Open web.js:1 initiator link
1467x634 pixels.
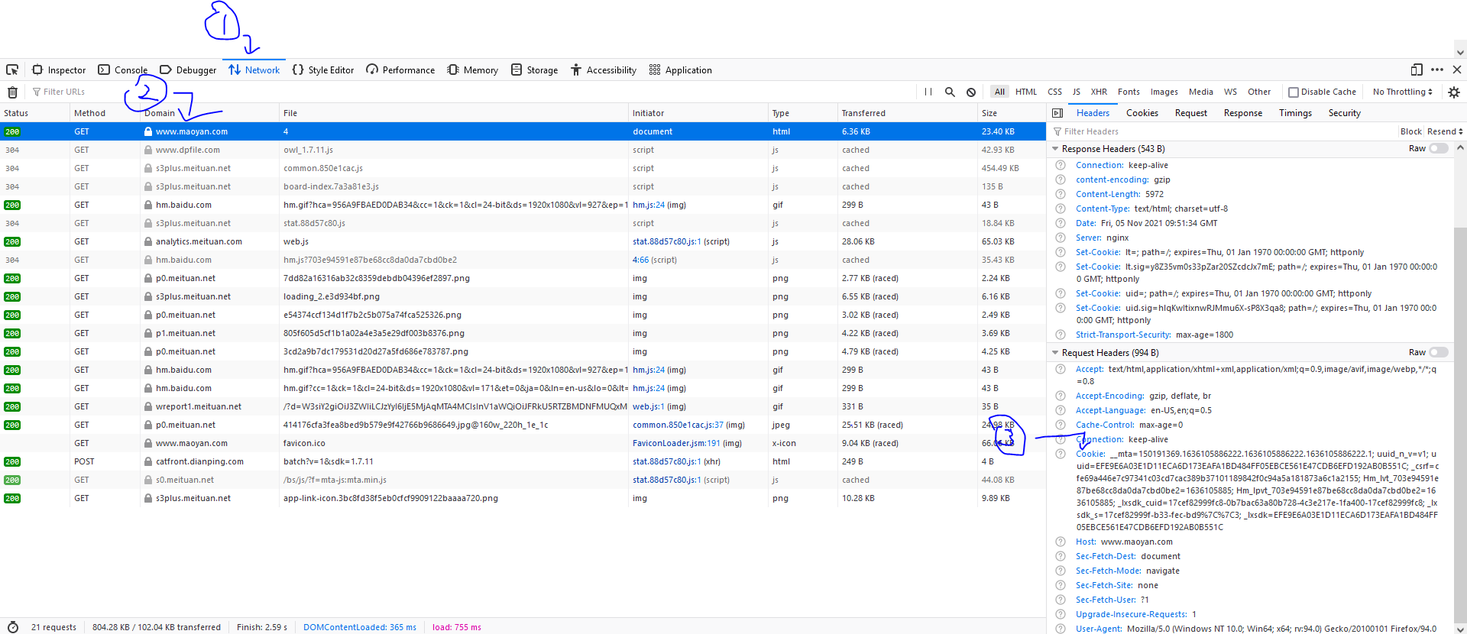tap(648, 406)
